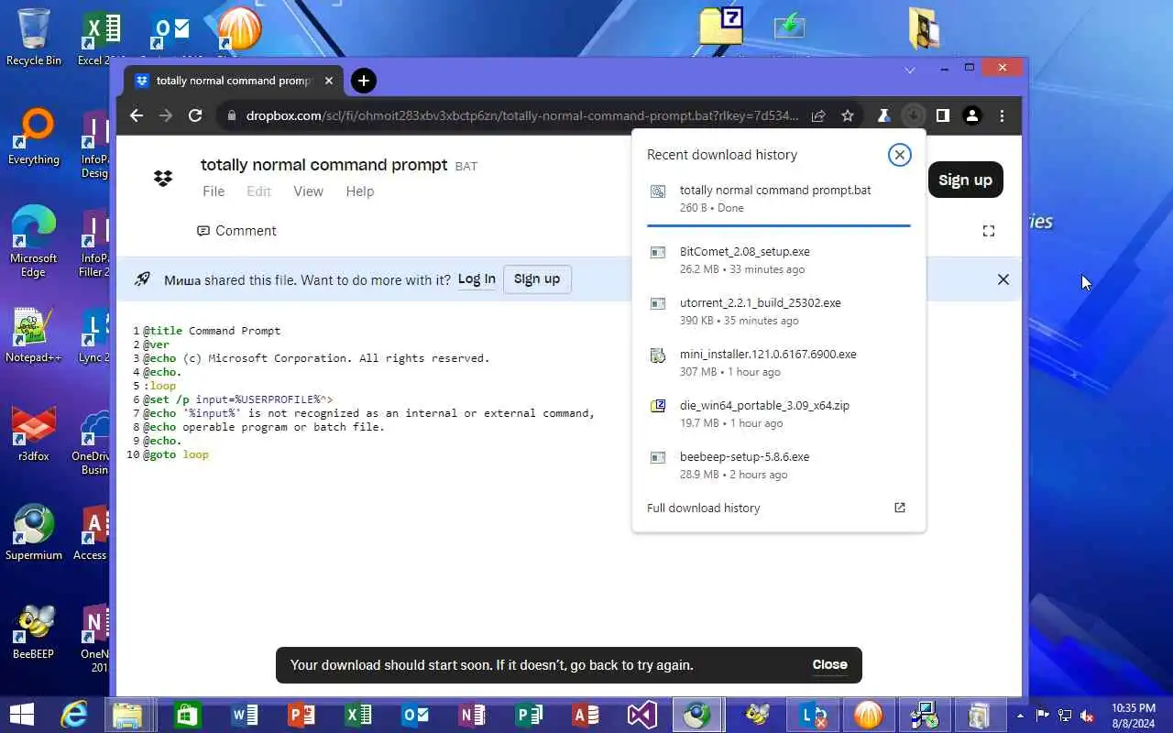Viewport: 1173px width, 733px height.
Task: Open Full download history
Action: pyautogui.click(x=703, y=508)
